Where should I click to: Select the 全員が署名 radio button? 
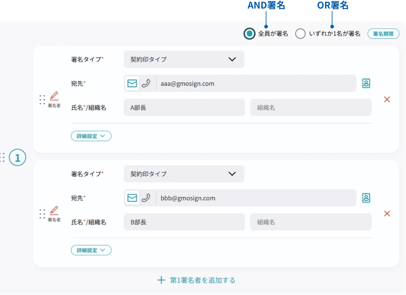point(249,34)
